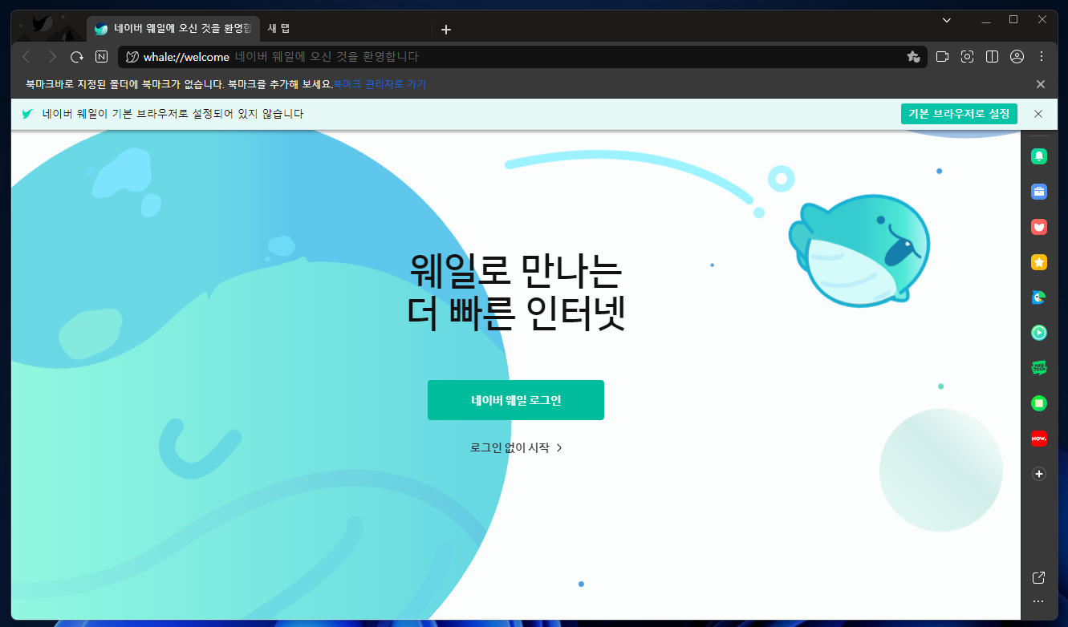1068x627 pixels.
Task: Open the red NOW. sidebar icon
Action: pos(1039,439)
